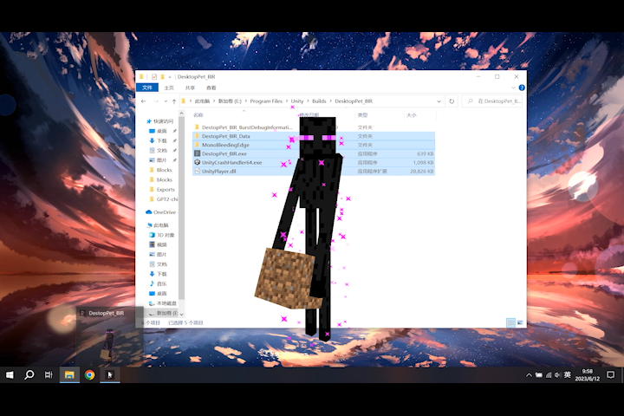
Task: Click chevron after Unity in address bar
Action: pyautogui.click(x=308, y=101)
